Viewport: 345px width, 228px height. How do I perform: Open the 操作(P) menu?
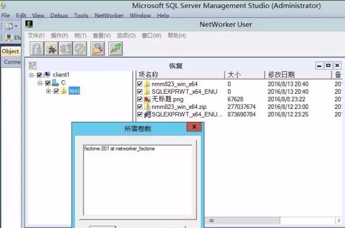[59, 36]
